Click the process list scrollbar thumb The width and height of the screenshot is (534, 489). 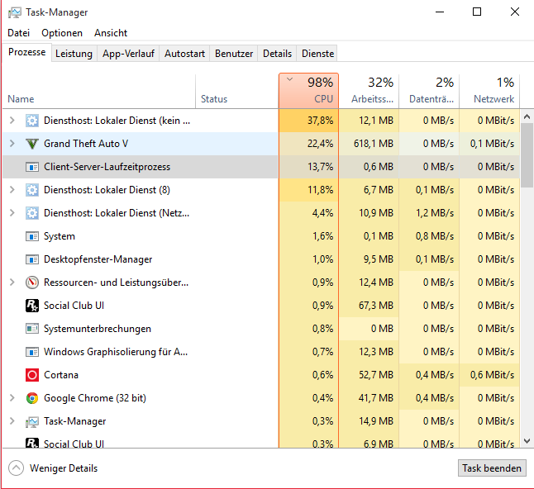(x=527, y=155)
